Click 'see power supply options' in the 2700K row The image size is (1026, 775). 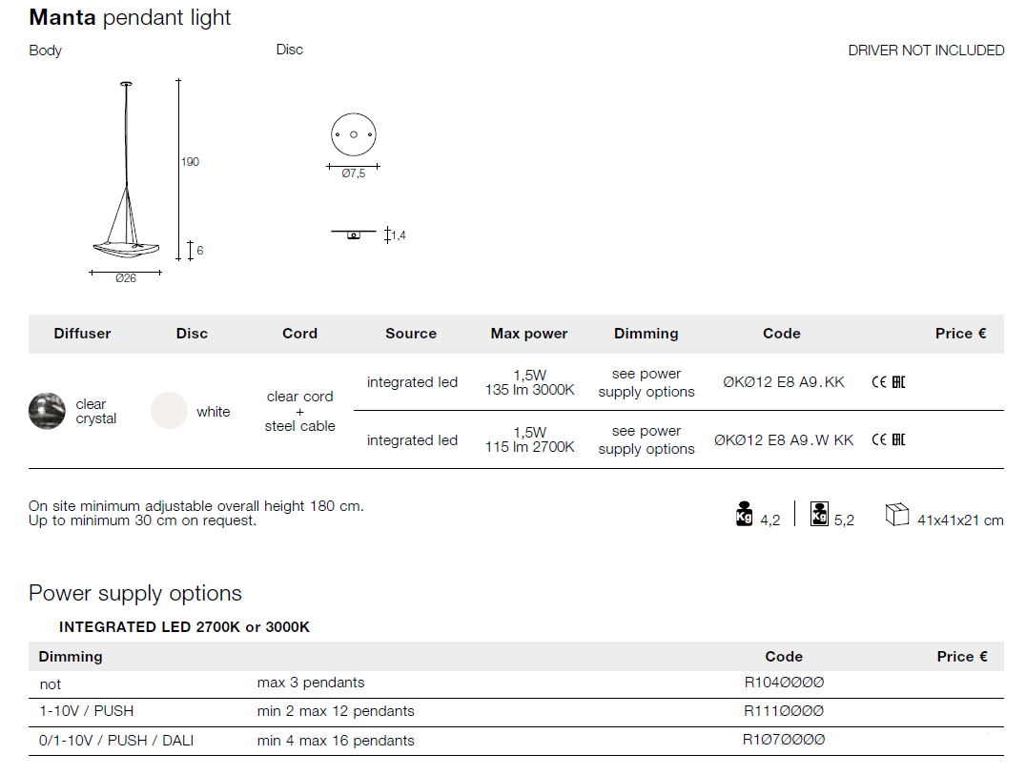tap(646, 440)
